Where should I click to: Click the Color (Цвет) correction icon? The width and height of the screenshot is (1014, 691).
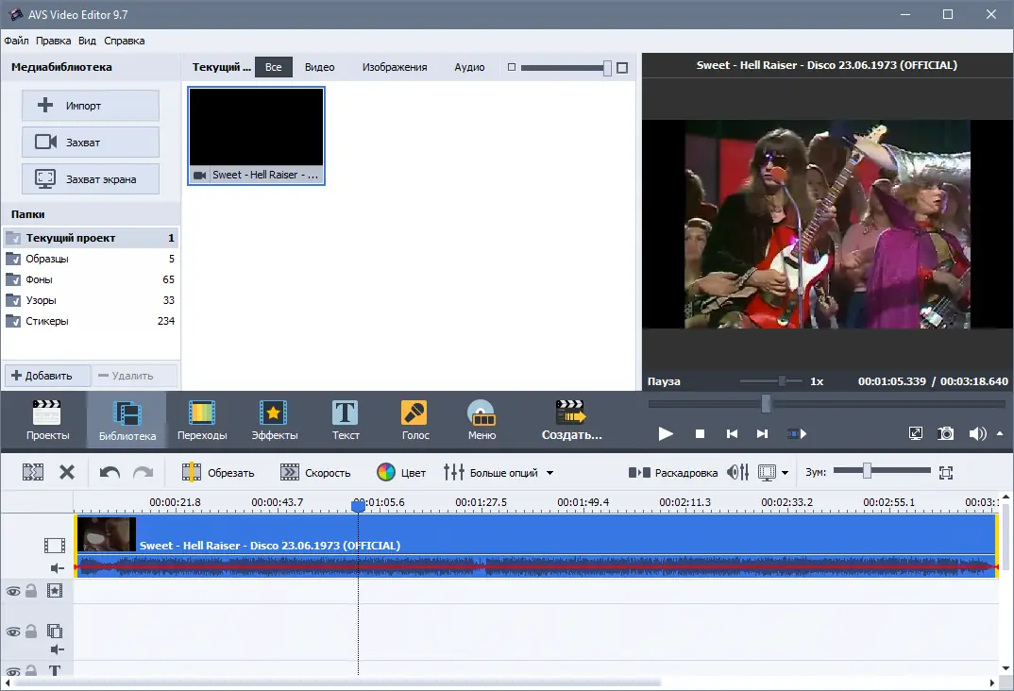386,473
